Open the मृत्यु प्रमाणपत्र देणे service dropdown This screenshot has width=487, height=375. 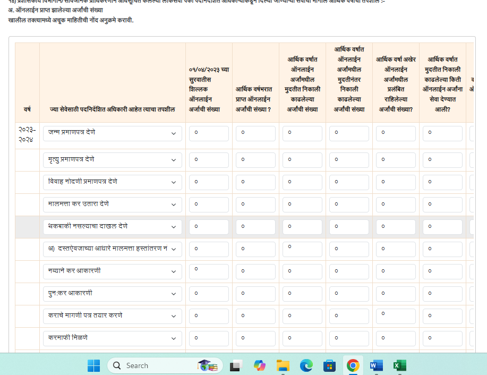click(113, 160)
